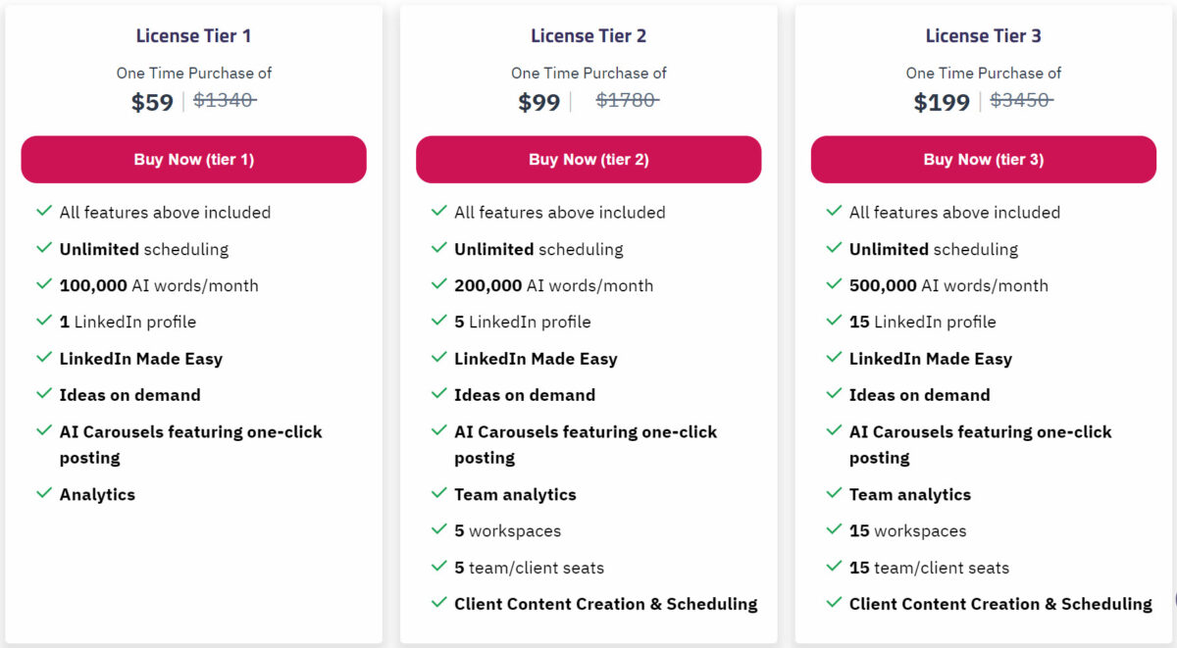Click the checkmark next to AI Carousels in Tier 1

click(45, 431)
